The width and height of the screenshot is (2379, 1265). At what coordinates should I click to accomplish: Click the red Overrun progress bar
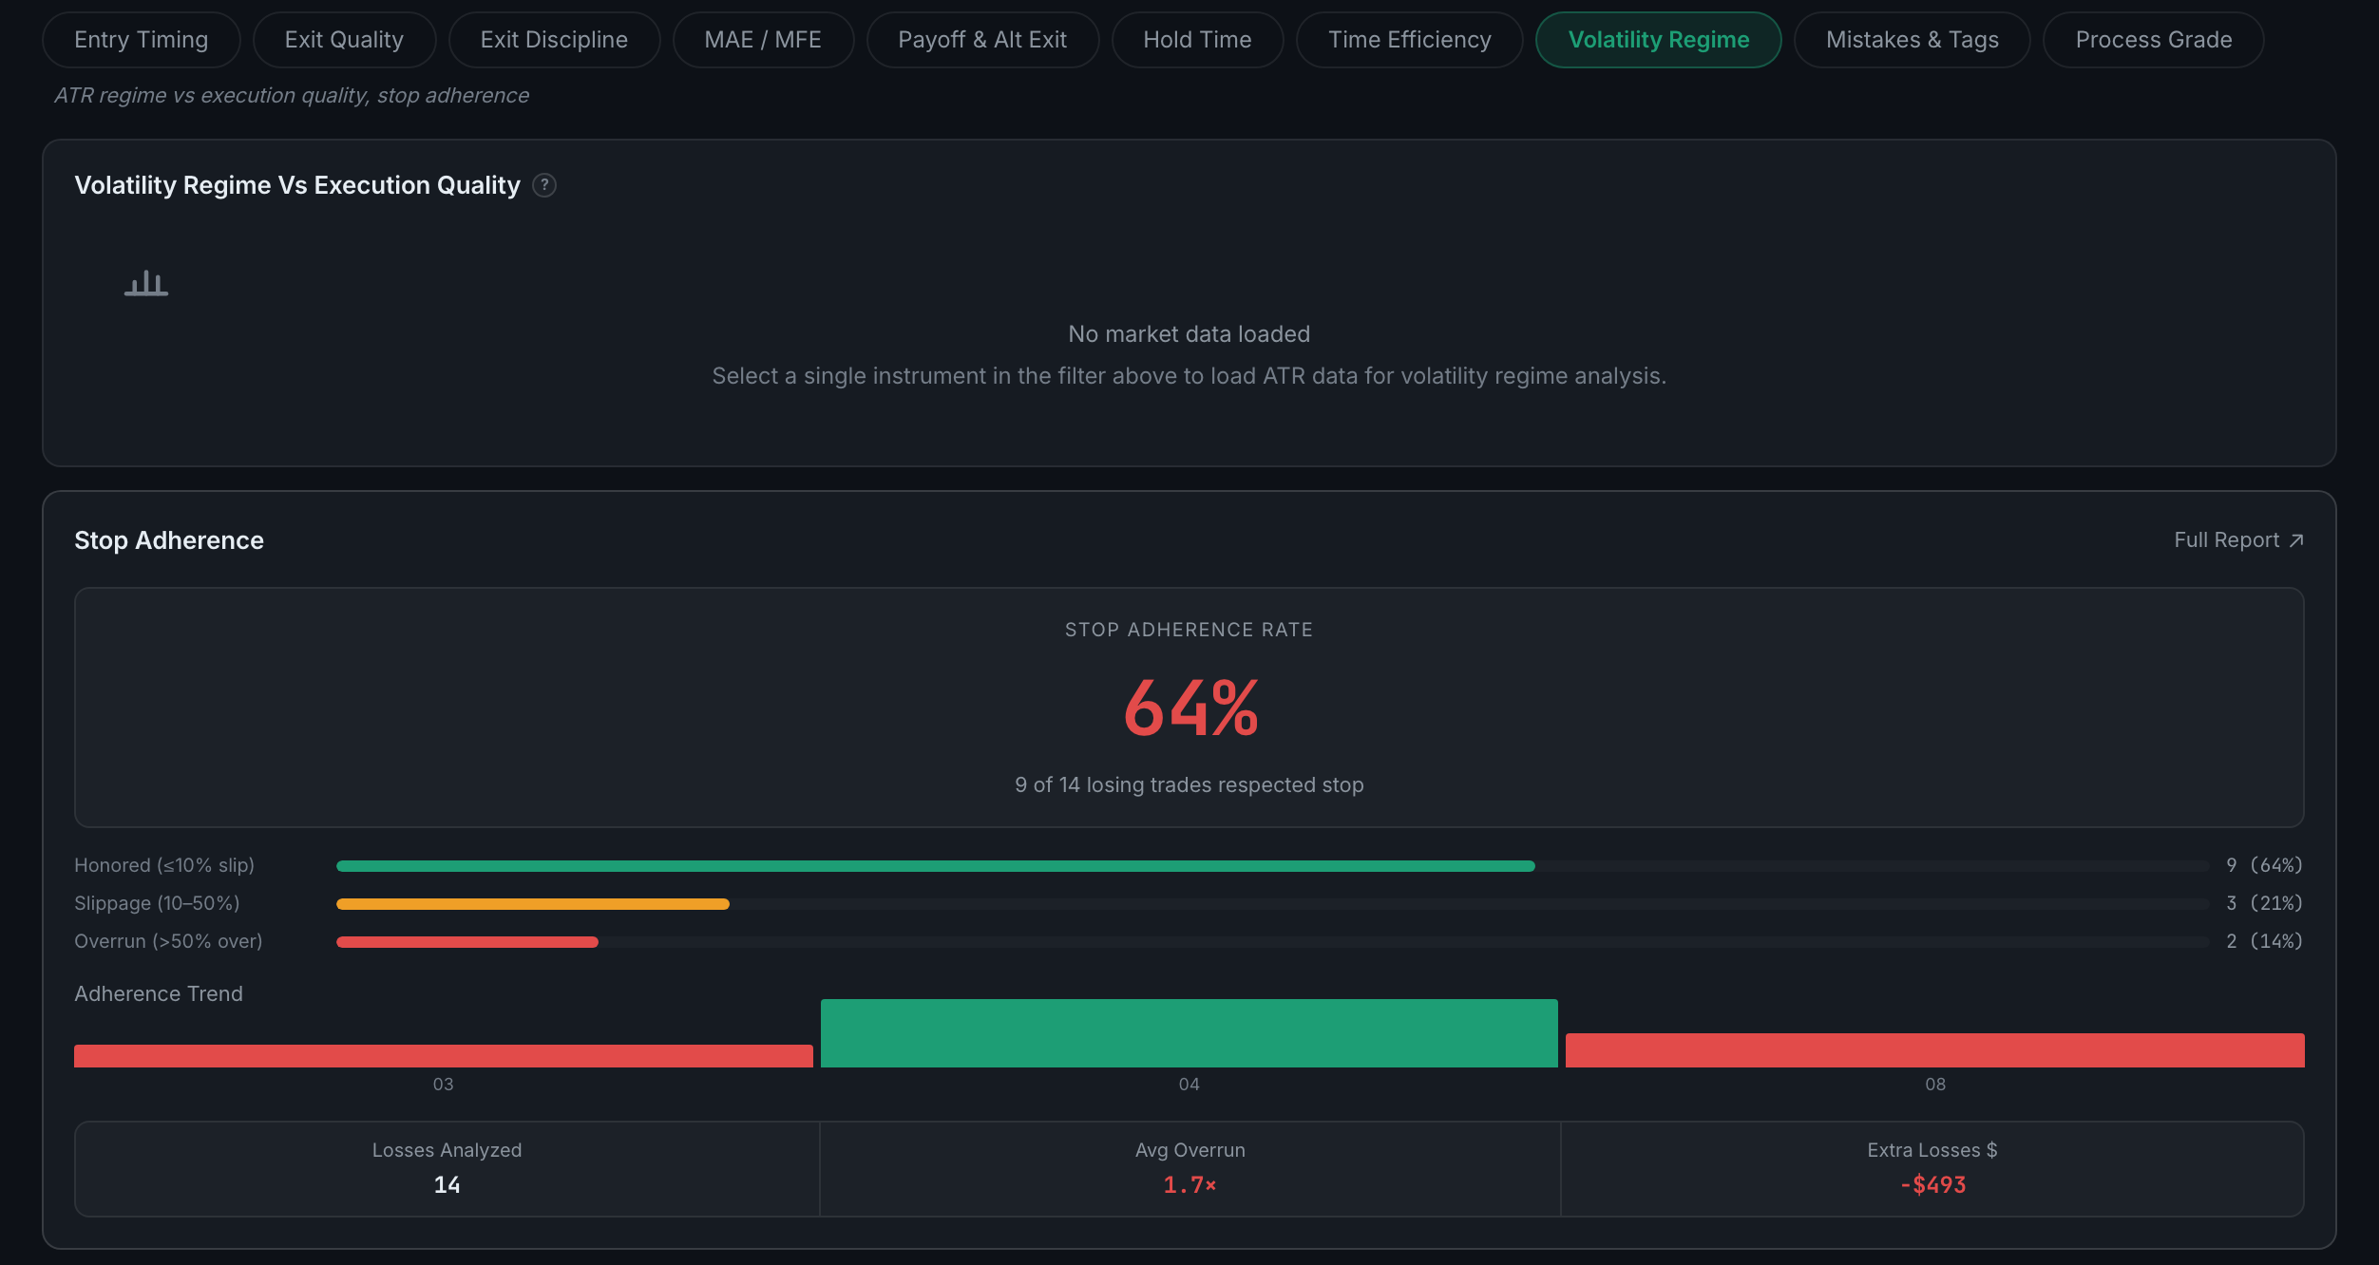pos(467,942)
